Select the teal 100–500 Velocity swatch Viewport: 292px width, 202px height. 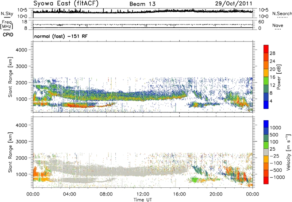(x=266, y=138)
